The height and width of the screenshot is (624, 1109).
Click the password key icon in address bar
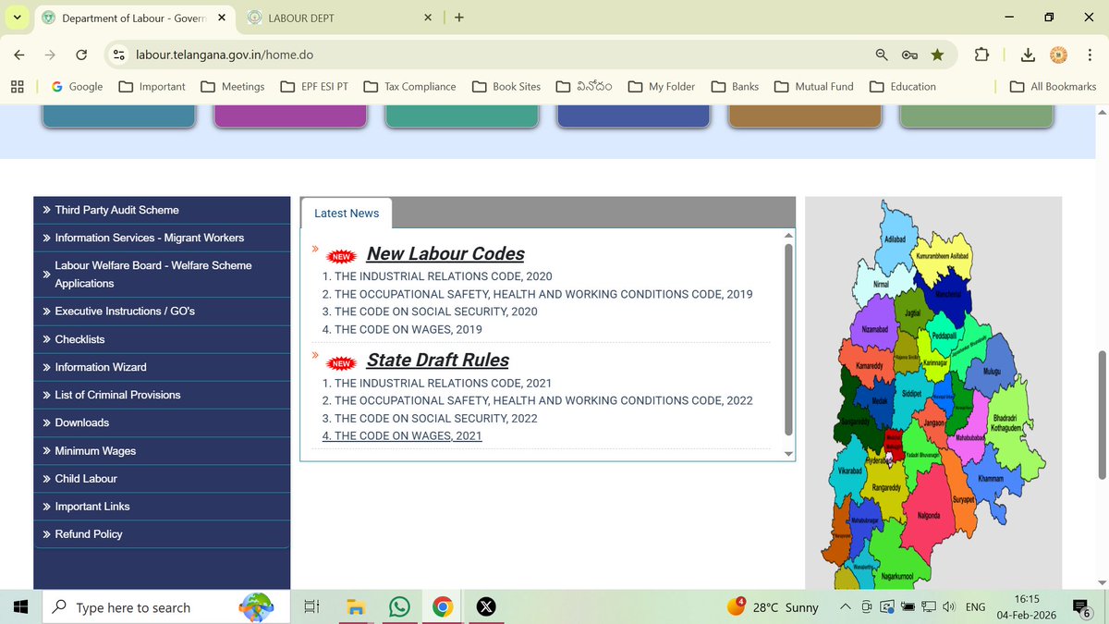click(x=909, y=55)
